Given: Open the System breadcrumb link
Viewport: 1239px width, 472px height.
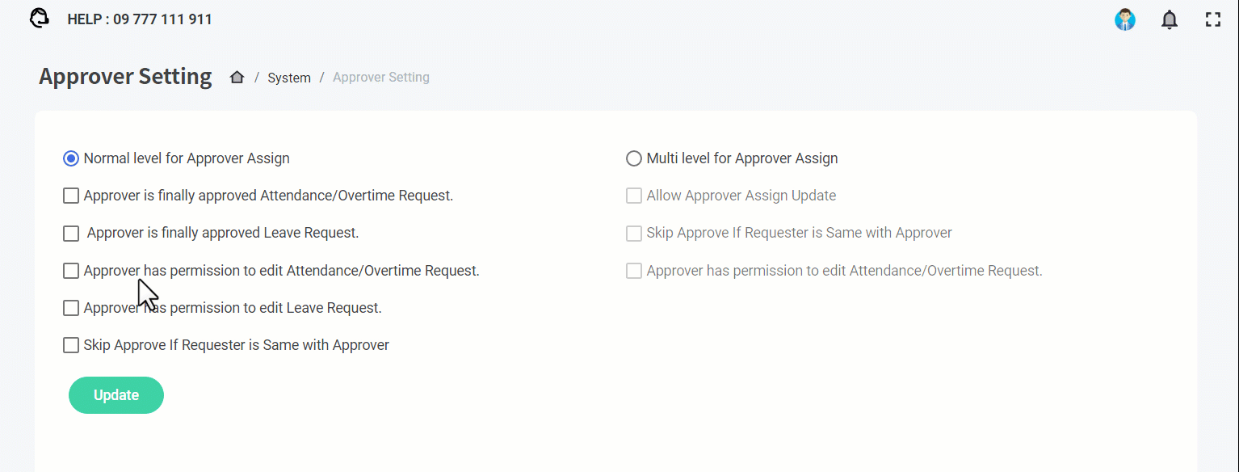Looking at the screenshot, I should 289,78.
